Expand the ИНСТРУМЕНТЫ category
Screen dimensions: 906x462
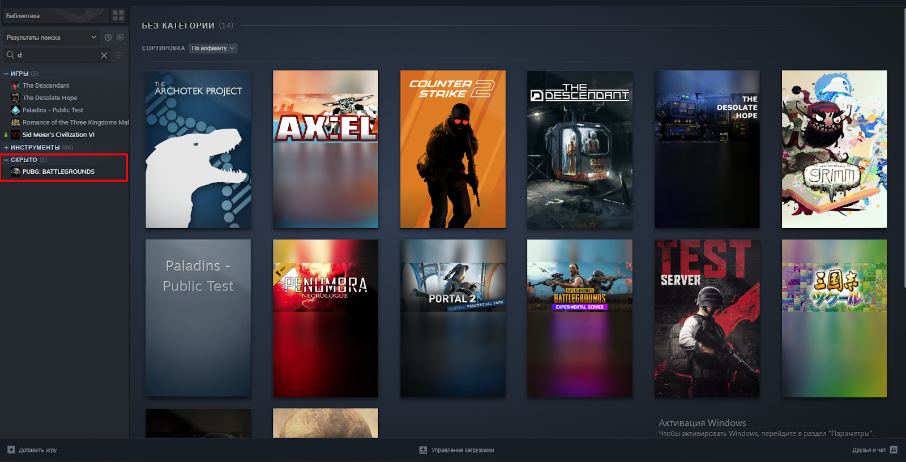(6, 148)
